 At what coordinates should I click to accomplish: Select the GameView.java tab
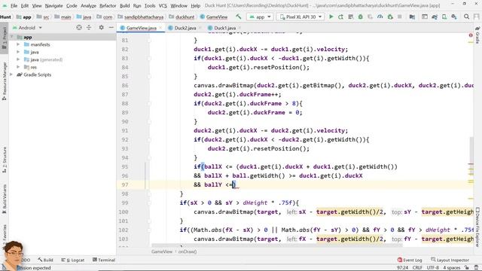[141, 28]
